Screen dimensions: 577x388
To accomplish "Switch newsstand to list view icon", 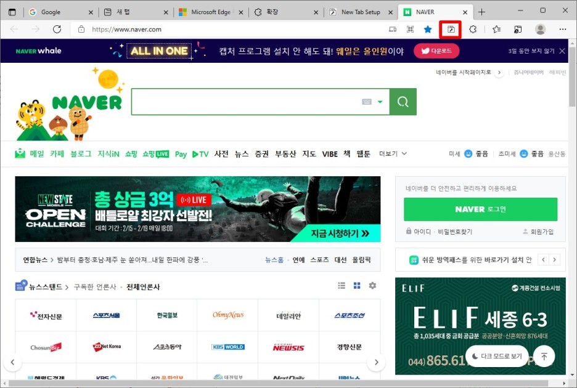I will pos(342,286).
